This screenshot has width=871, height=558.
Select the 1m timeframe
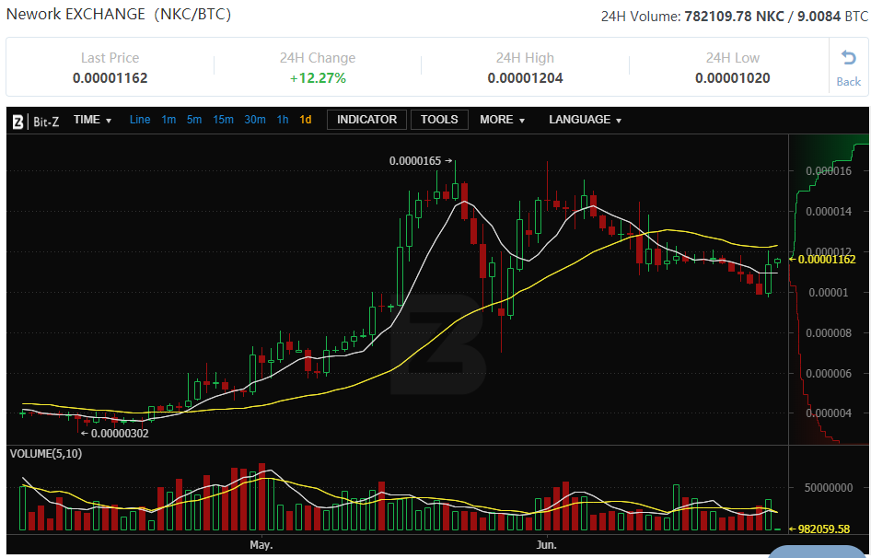click(x=168, y=120)
